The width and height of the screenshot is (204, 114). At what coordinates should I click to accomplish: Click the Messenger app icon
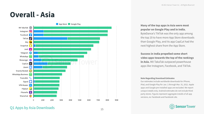coord(31,60)
